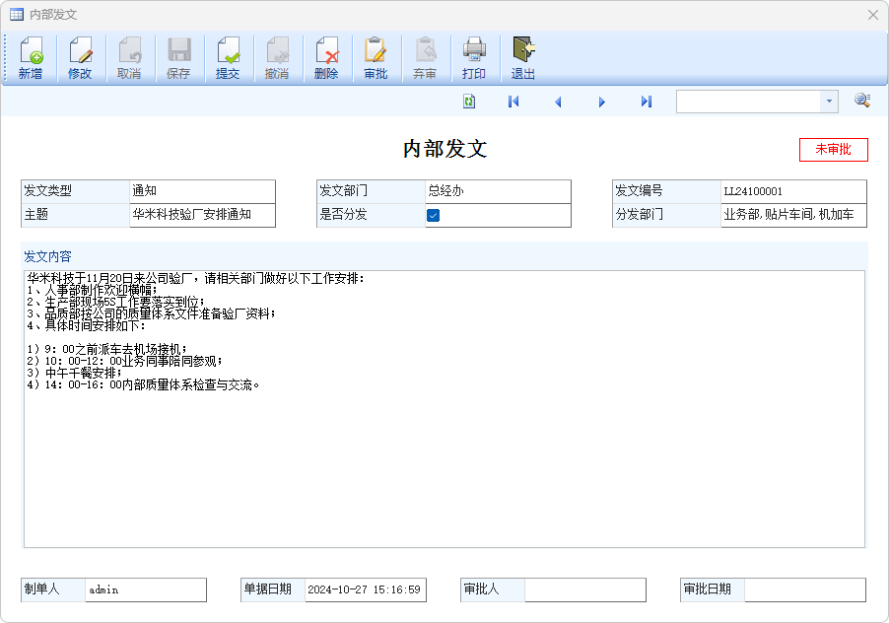Click the 制单人 field showing admin
Screen dimensions: 889x623
click(146, 590)
